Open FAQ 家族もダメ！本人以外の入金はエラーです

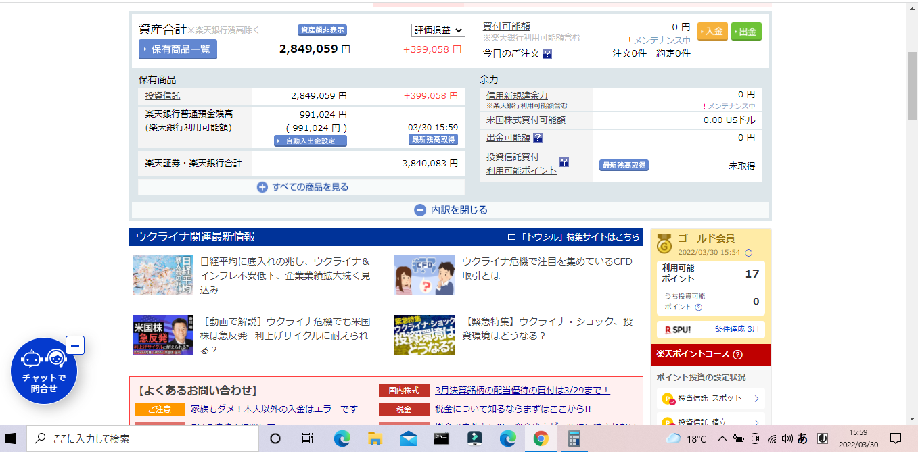coord(274,409)
